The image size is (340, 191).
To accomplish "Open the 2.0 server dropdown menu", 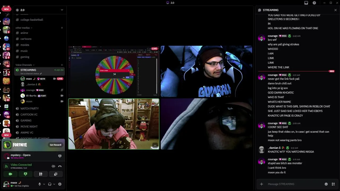I will [x=62, y=10].
